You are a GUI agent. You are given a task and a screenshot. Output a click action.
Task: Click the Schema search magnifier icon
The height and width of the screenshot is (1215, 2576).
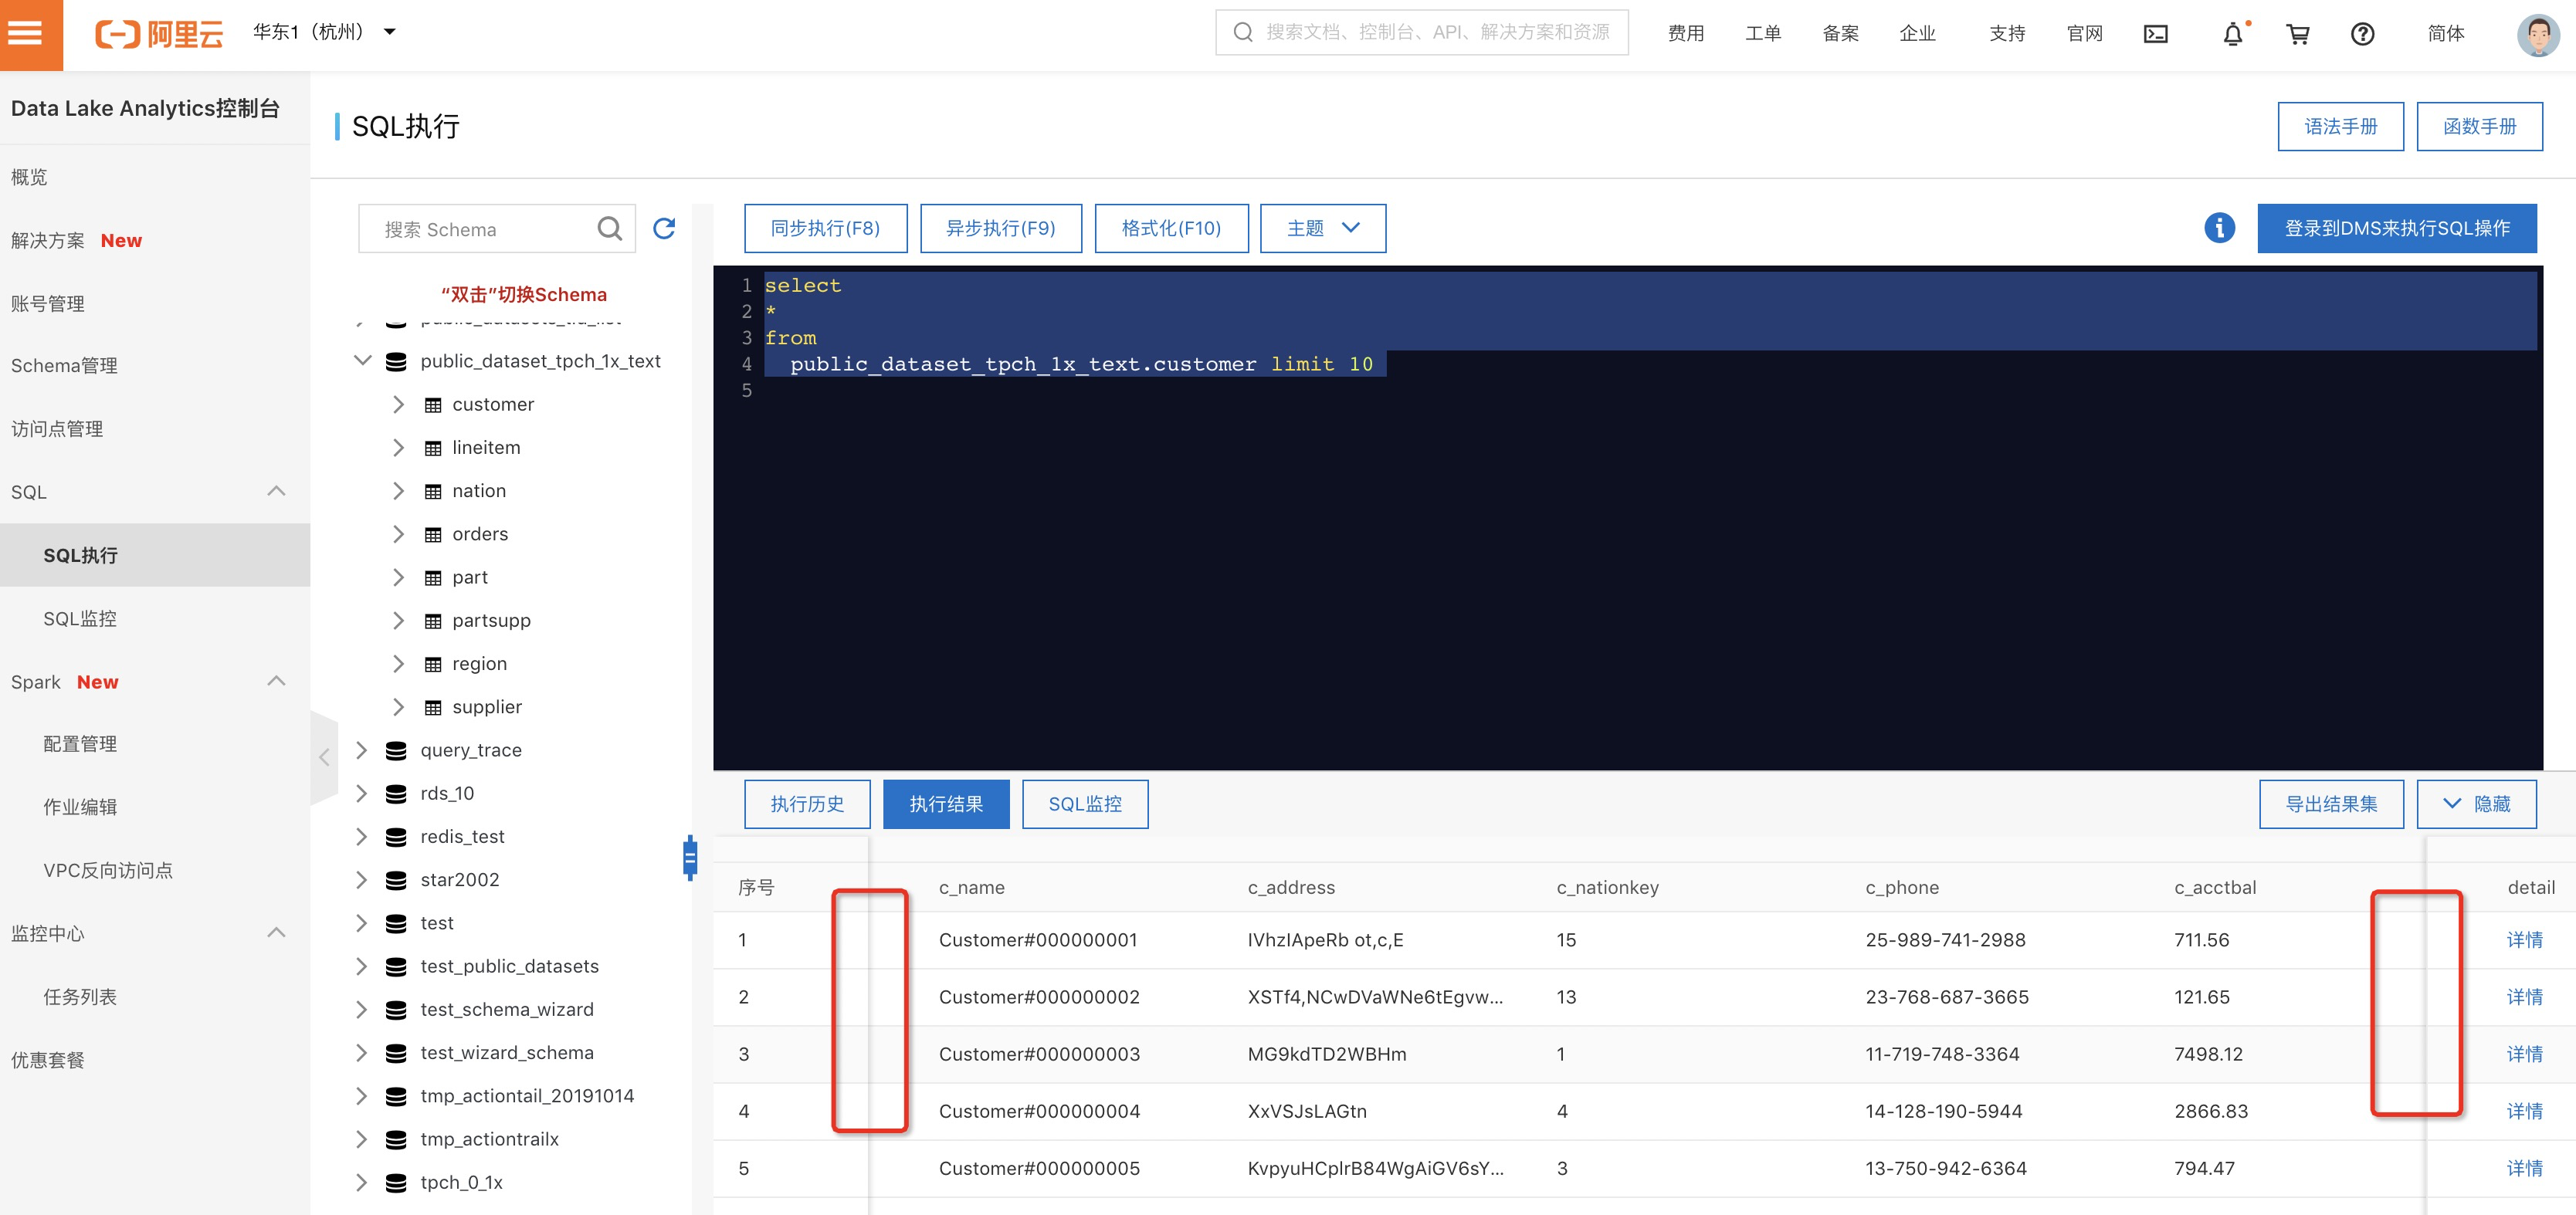pos(609,229)
